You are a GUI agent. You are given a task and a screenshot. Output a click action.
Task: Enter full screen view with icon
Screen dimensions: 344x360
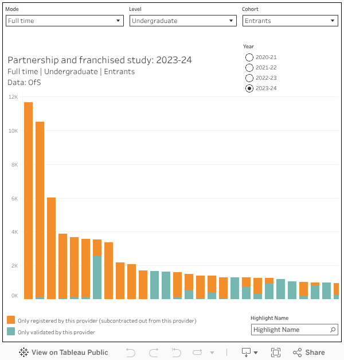275,353
